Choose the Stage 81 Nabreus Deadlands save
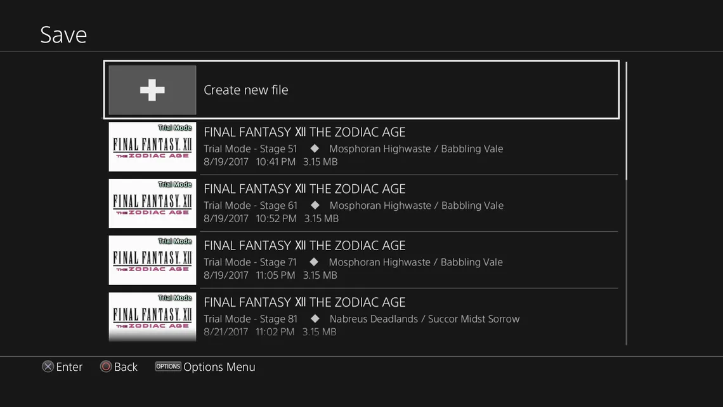The height and width of the screenshot is (407, 723). coord(361,317)
